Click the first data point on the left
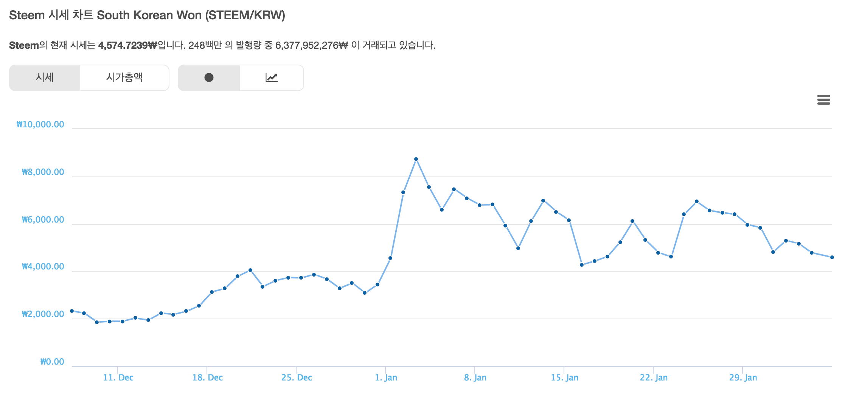The height and width of the screenshot is (399, 848). (x=72, y=311)
